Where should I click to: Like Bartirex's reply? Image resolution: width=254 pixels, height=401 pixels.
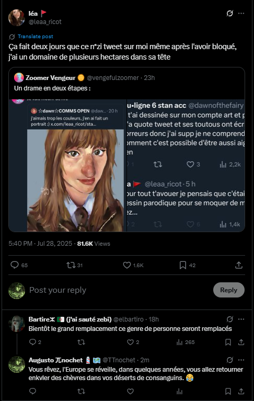tap(130, 342)
